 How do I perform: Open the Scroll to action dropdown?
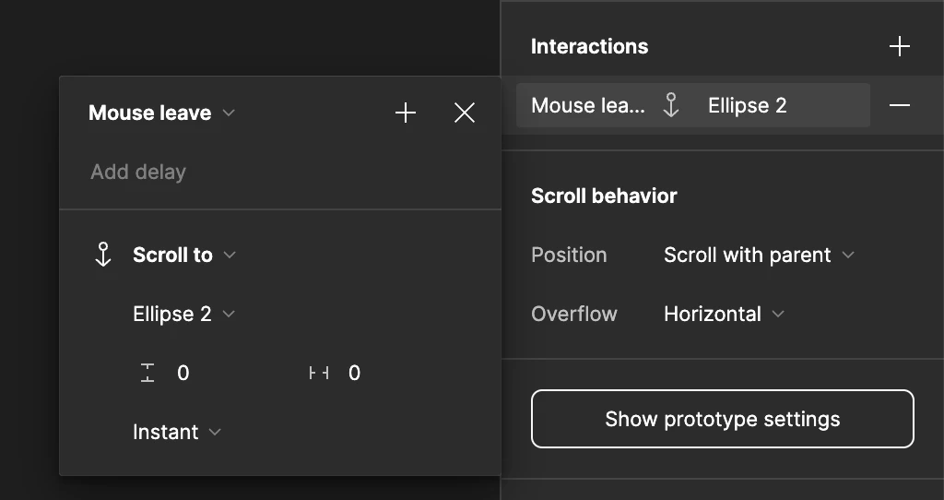[x=183, y=256]
